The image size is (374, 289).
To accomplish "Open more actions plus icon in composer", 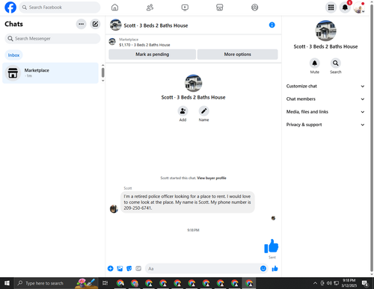I will (111, 269).
